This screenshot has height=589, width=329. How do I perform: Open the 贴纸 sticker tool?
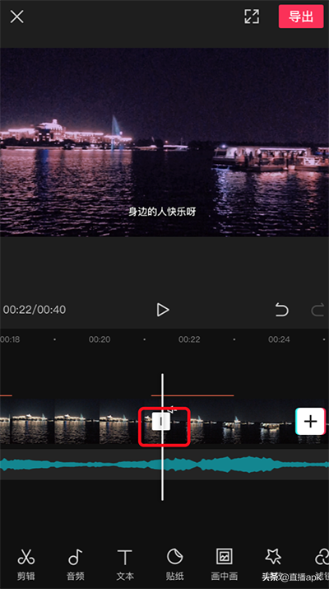(174, 563)
